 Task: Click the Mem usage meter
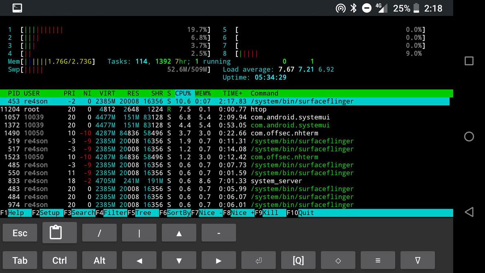pos(51,61)
